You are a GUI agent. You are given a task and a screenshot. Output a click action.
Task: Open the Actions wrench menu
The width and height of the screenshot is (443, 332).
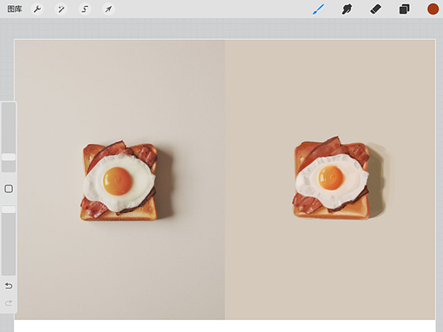coord(37,9)
